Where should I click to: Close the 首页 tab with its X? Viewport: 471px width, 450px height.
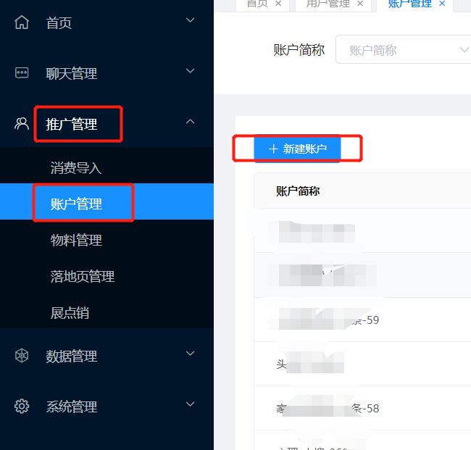tap(278, 4)
